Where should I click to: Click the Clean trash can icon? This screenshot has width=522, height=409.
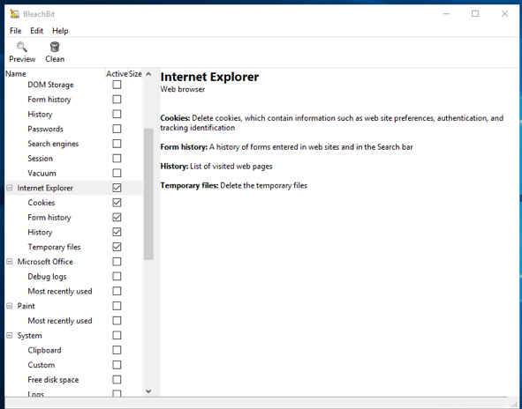pyautogui.click(x=55, y=48)
